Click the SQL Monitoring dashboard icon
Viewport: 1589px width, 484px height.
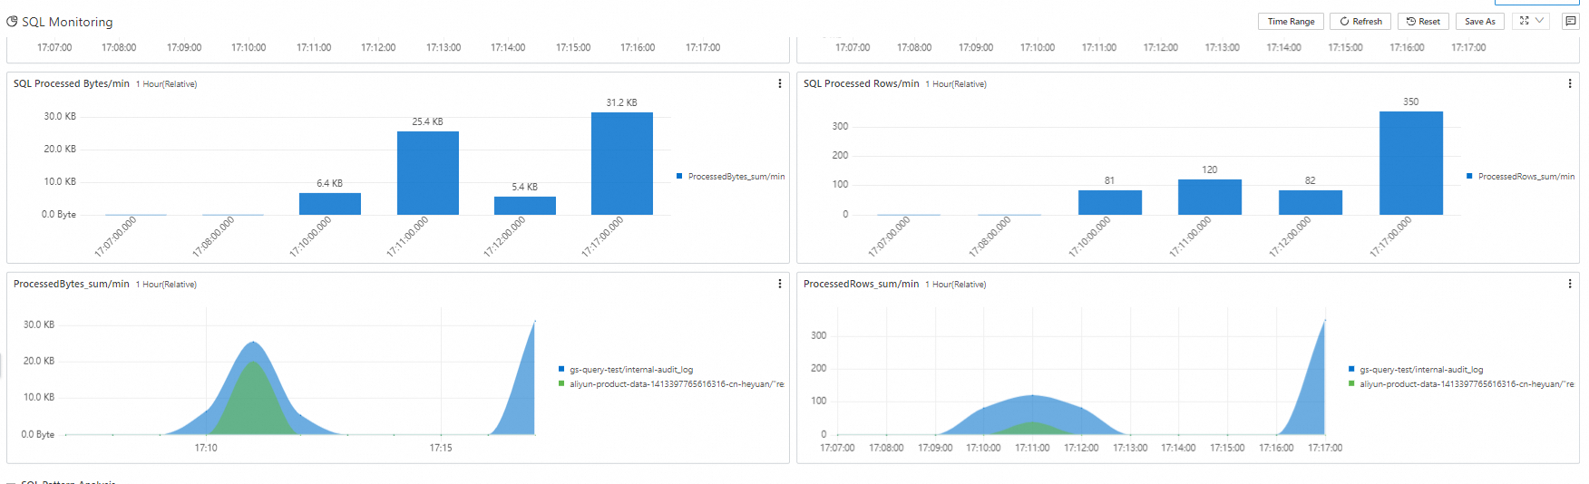tap(12, 21)
